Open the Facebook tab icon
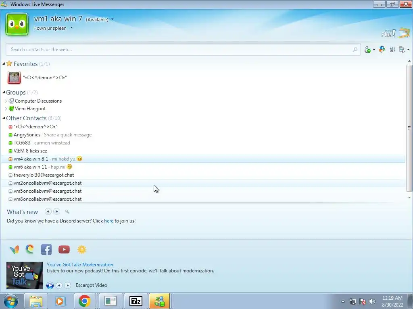Viewport: 413px width, 309px height. pos(46,249)
